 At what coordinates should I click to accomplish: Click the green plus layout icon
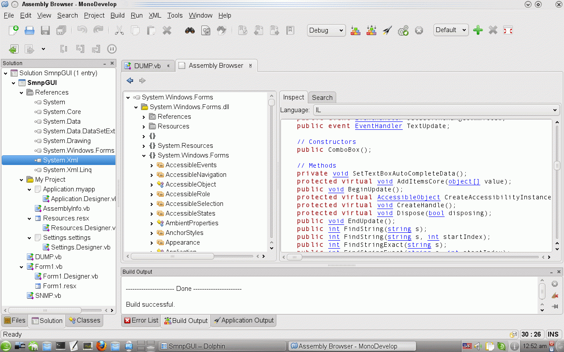478,30
